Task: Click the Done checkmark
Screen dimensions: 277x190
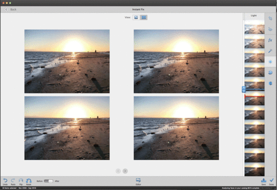Action: 272,180
